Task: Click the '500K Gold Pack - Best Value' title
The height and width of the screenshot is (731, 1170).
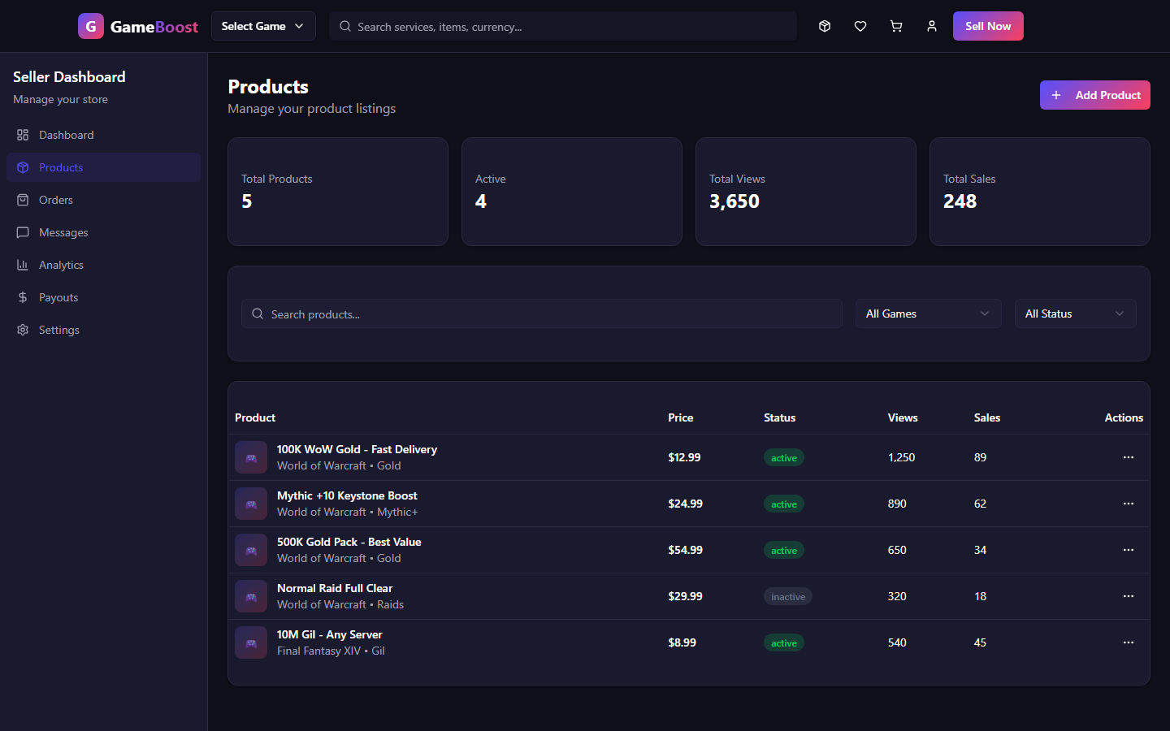Action: 349,542
